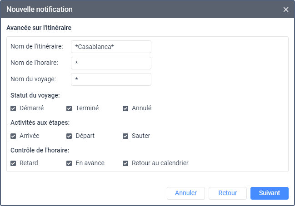Toggle the Terminé trip status checkbox

coord(70,108)
